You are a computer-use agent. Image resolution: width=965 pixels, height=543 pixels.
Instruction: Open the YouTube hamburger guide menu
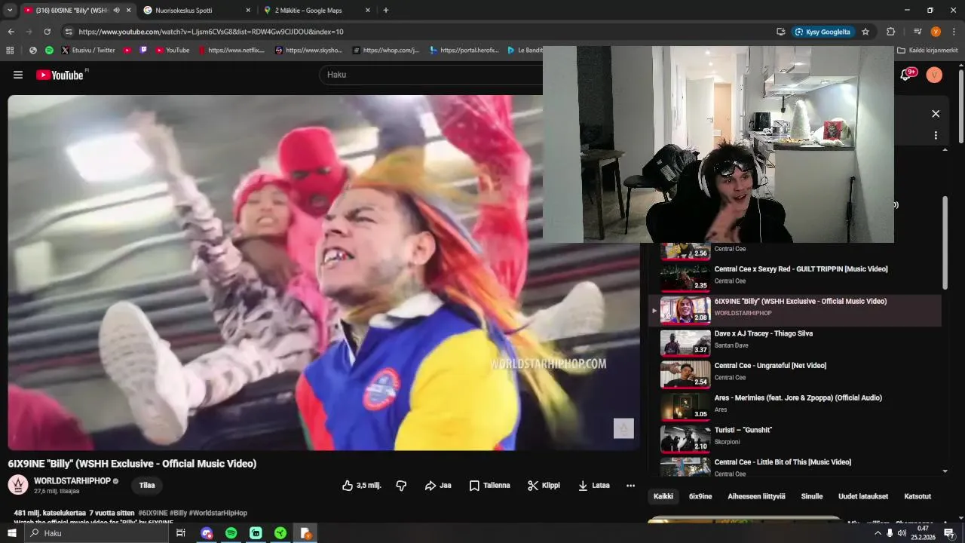pyautogui.click(x=18, y=75)
